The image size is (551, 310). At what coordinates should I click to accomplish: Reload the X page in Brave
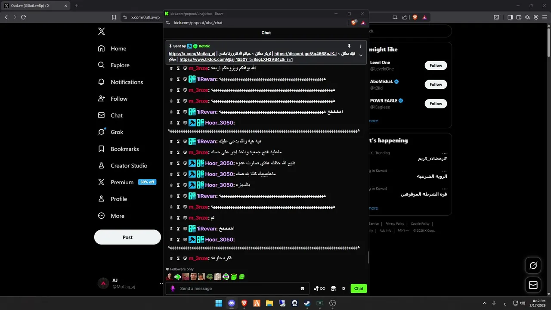23,17
